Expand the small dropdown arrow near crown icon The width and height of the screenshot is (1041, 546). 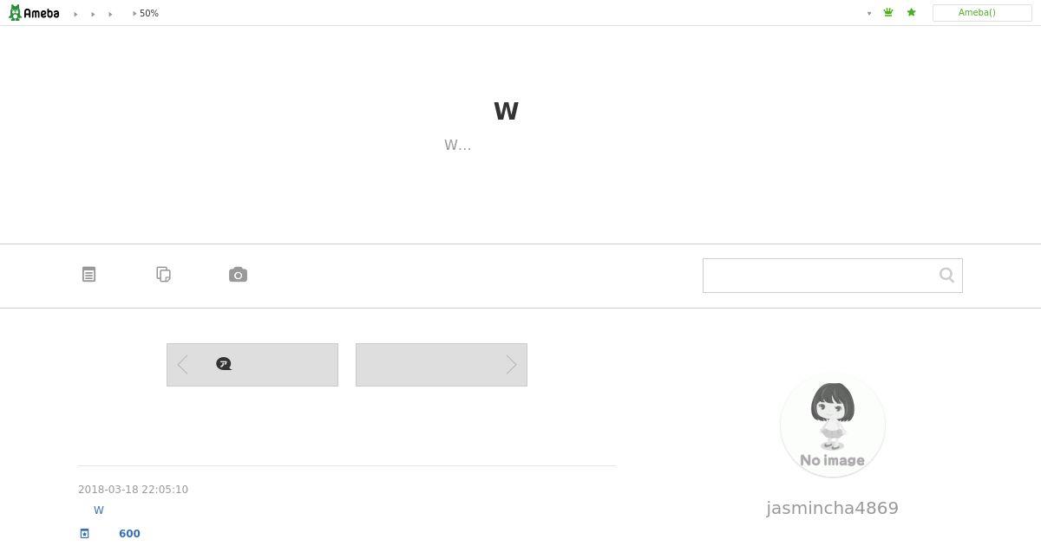coord(869,13)
